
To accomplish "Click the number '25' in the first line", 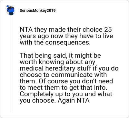I will (x=108, y=29).
